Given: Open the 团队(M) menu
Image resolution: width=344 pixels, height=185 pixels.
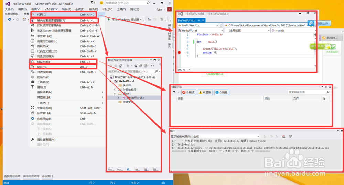Looking at the screenshot, I should click(x=107, y=9).
